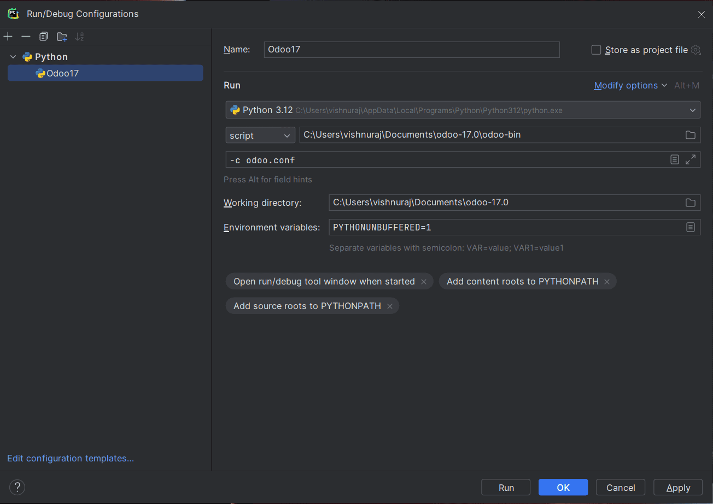Screen dimensions: 713x504
Task: Create a new configuration folder
Action: (x=62, y=37)
